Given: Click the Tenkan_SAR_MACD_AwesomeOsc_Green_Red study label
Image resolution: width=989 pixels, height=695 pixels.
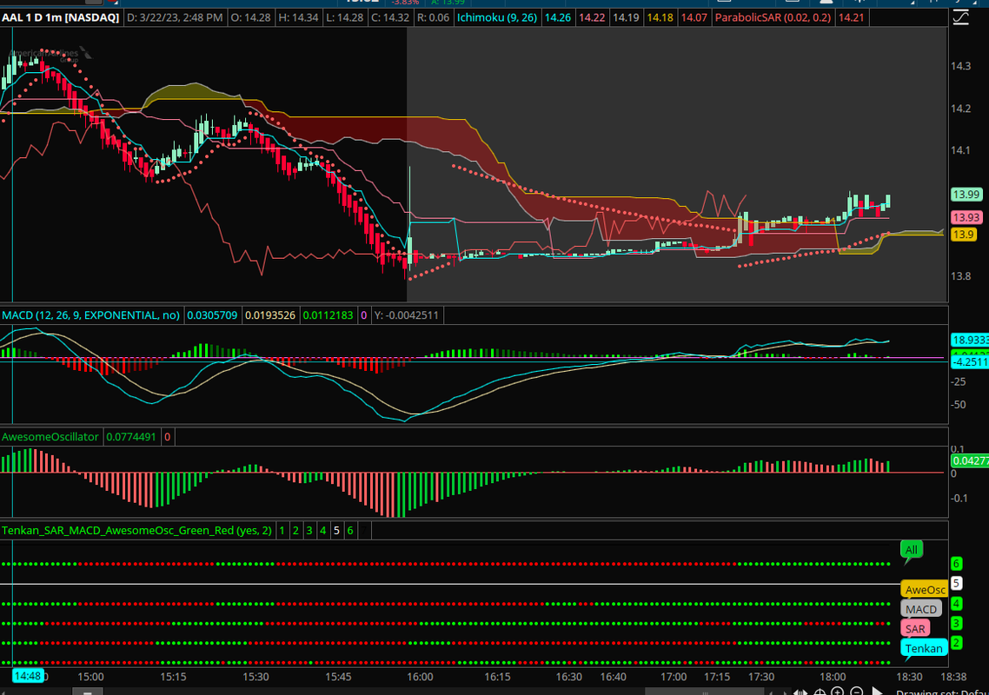Looking at the screenshot, I should pos(136,531).
